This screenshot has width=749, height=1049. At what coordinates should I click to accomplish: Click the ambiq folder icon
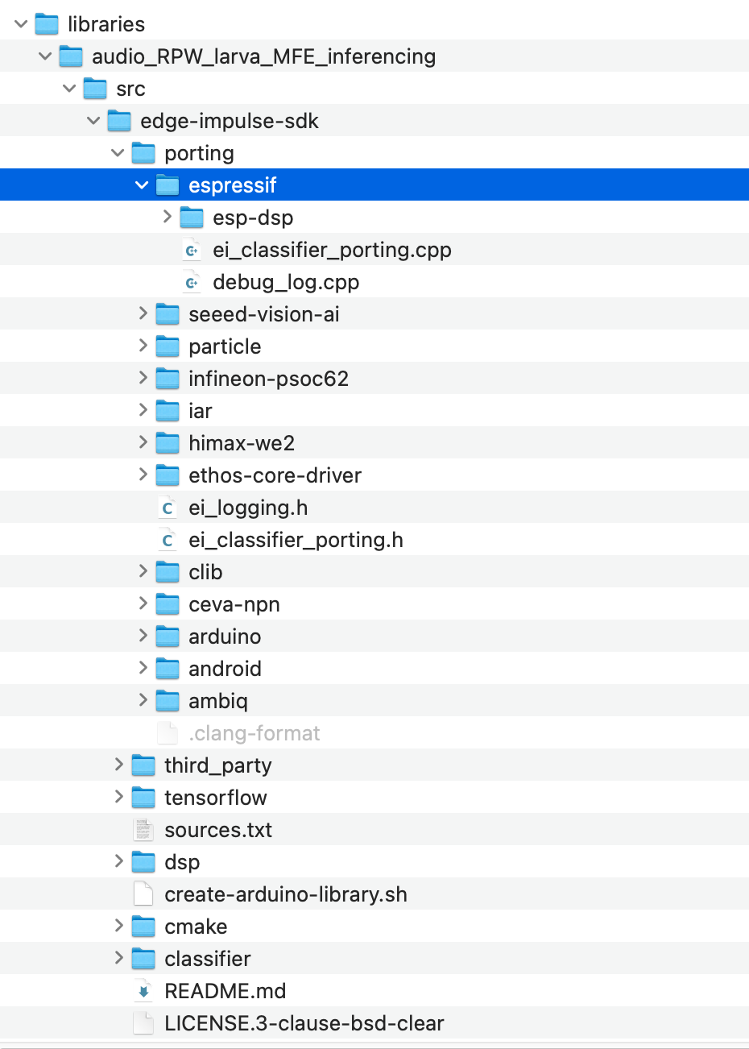168,701
